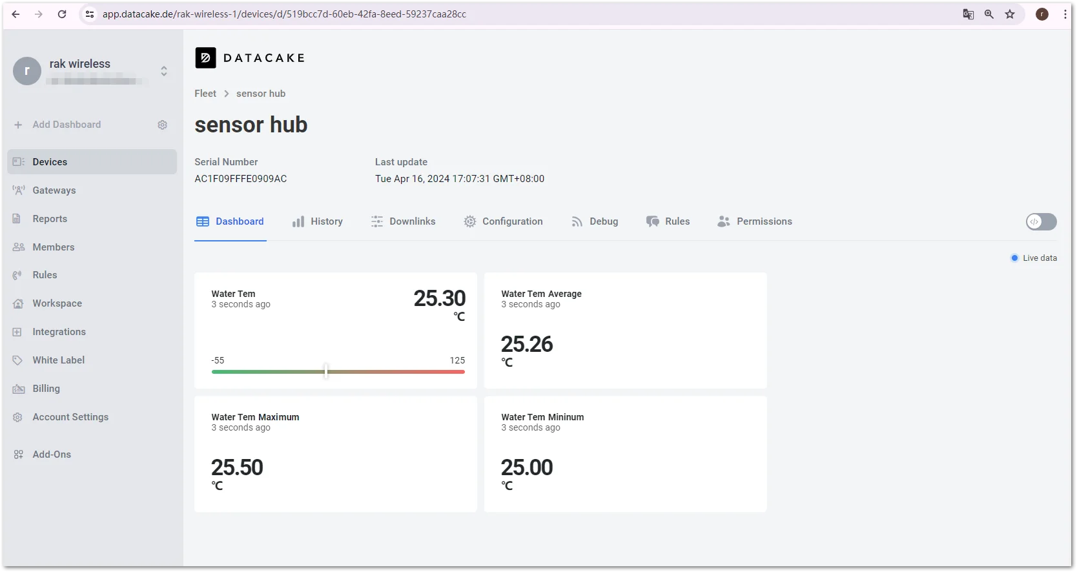Open the Configuration tab
Viewport: 1077px width, 572px height.
(503, 221)
